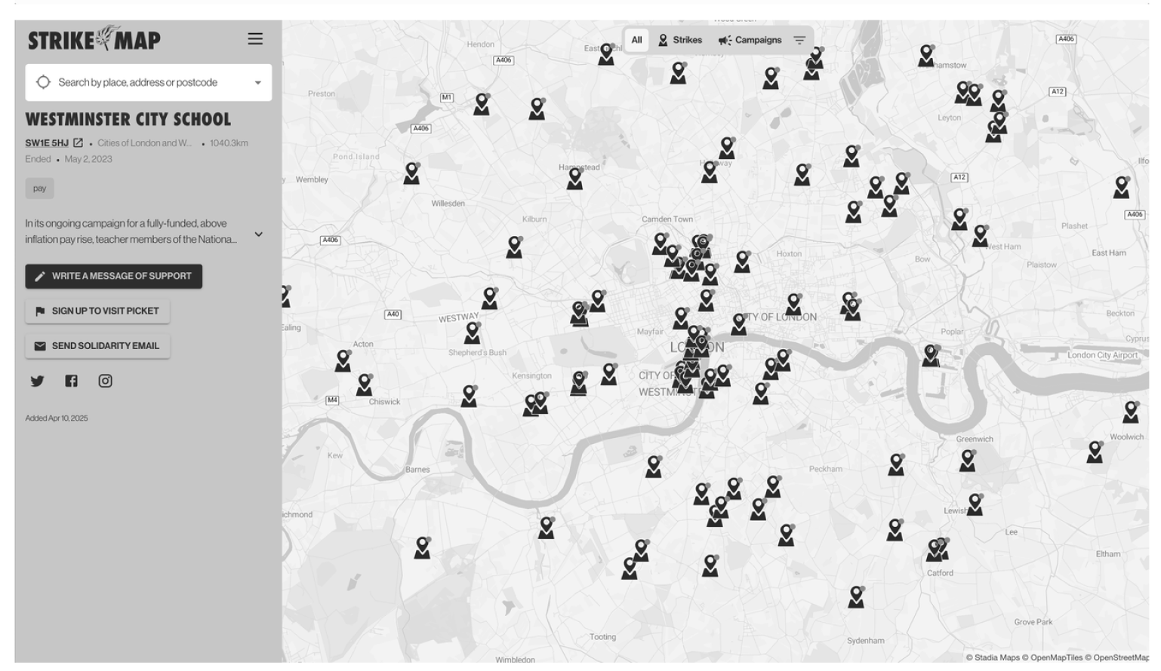Click the locate-me crosshair icon

pos(43,82)
